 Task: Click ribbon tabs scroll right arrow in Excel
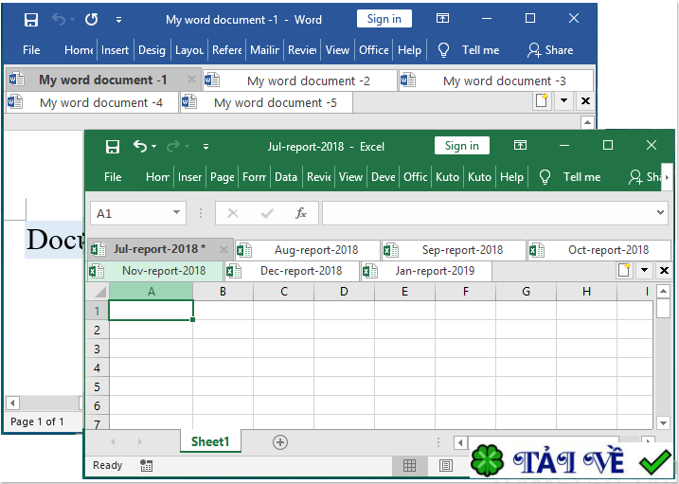point(667,177)
